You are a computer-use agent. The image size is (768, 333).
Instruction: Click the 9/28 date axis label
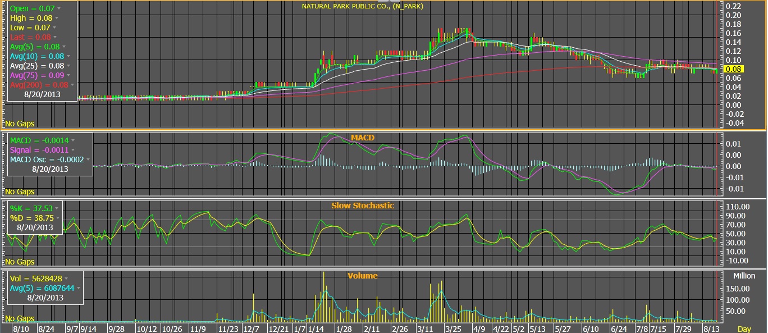[x=116, y=329]
